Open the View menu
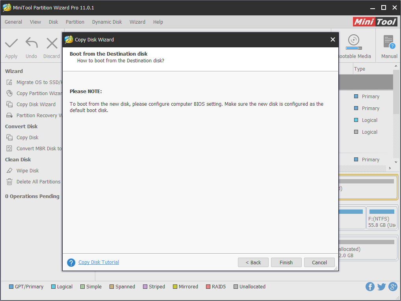Screen dimensions: 401x301 click(35, 22)
